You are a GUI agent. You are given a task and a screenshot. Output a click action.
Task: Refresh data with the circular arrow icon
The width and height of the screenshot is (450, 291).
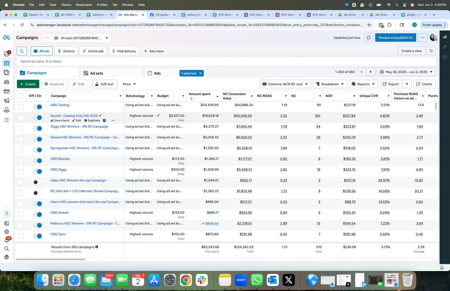tap(369, 37)
